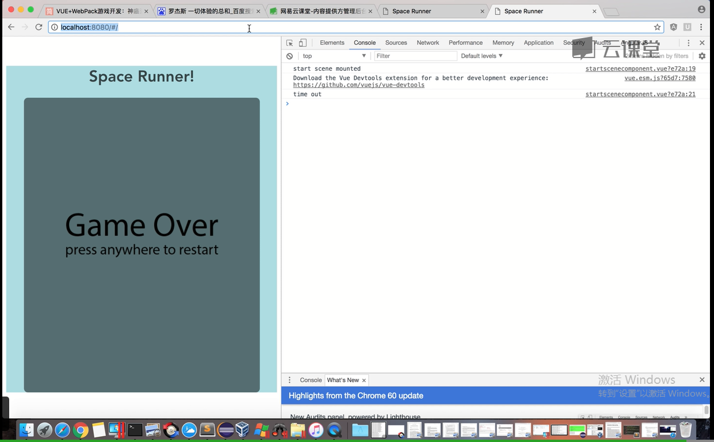Clear the console with the ban icon

pos(289,56)
